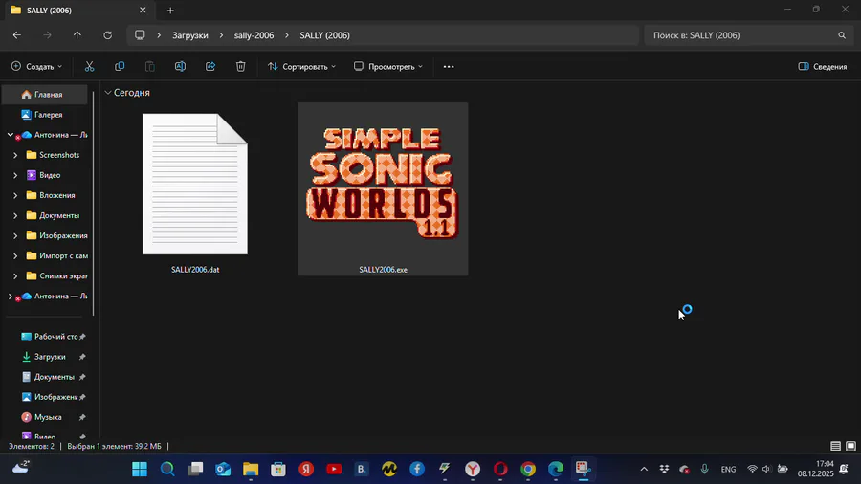This screenshot has height=484, width=861.
Task: Expand the Видео folder tree node
Action: pyautogui.click(x=15, y=176)
